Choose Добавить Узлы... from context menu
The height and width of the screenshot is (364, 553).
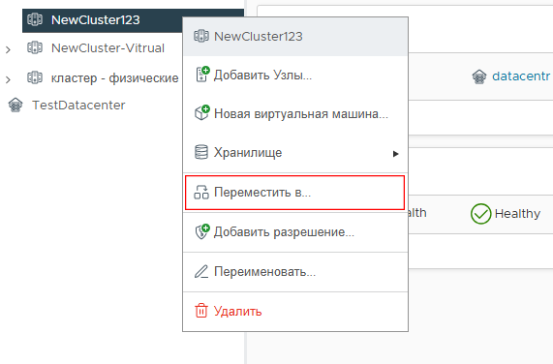click(295, 76)
